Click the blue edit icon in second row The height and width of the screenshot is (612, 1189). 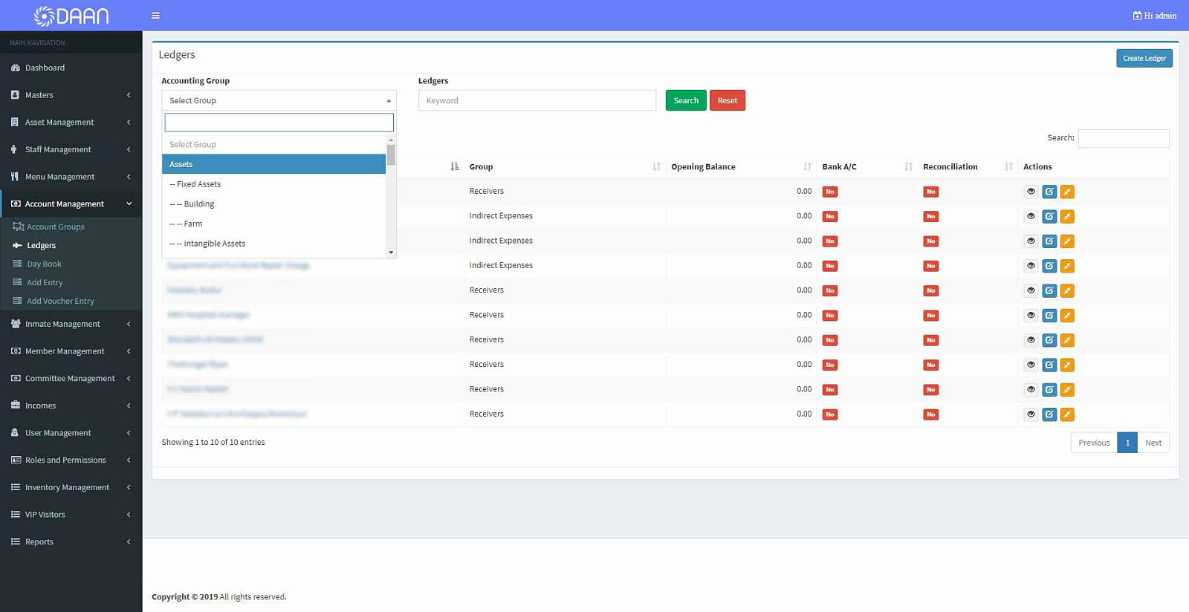1049,217
